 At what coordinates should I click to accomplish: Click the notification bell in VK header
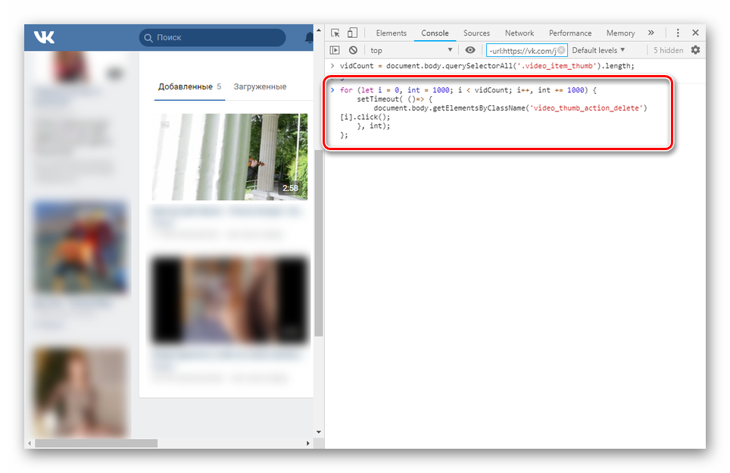coord(309,37)
